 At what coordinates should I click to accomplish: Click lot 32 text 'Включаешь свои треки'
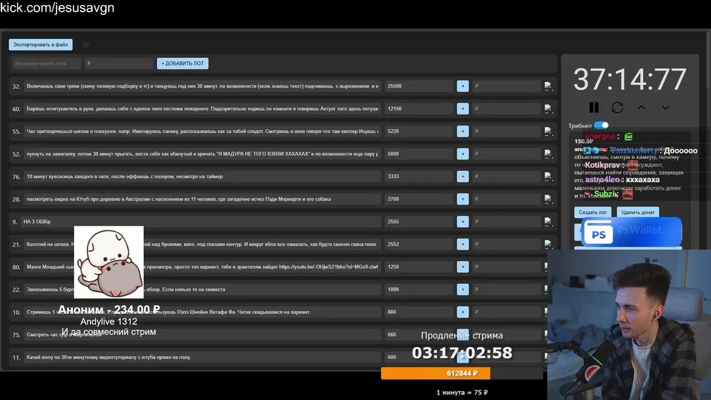202,86
